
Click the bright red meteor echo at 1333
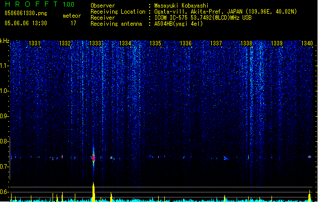(94, 158)
